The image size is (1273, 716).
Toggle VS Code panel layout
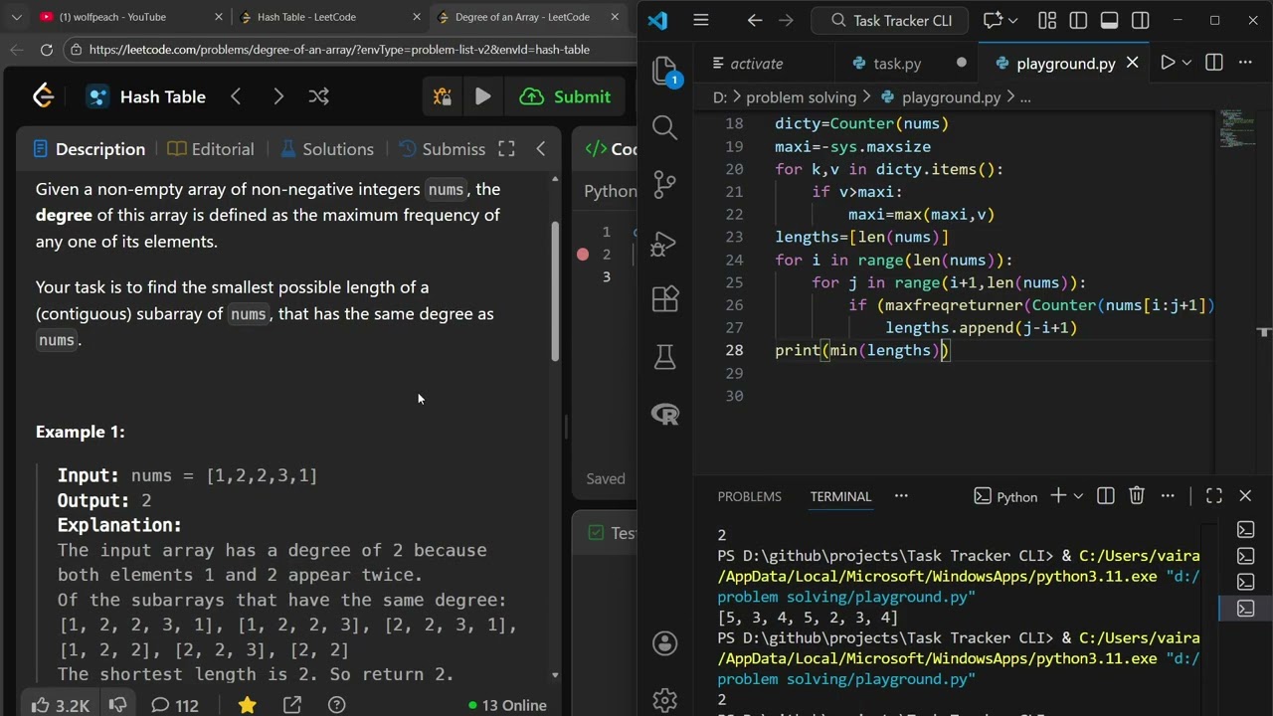(1110, 20)
